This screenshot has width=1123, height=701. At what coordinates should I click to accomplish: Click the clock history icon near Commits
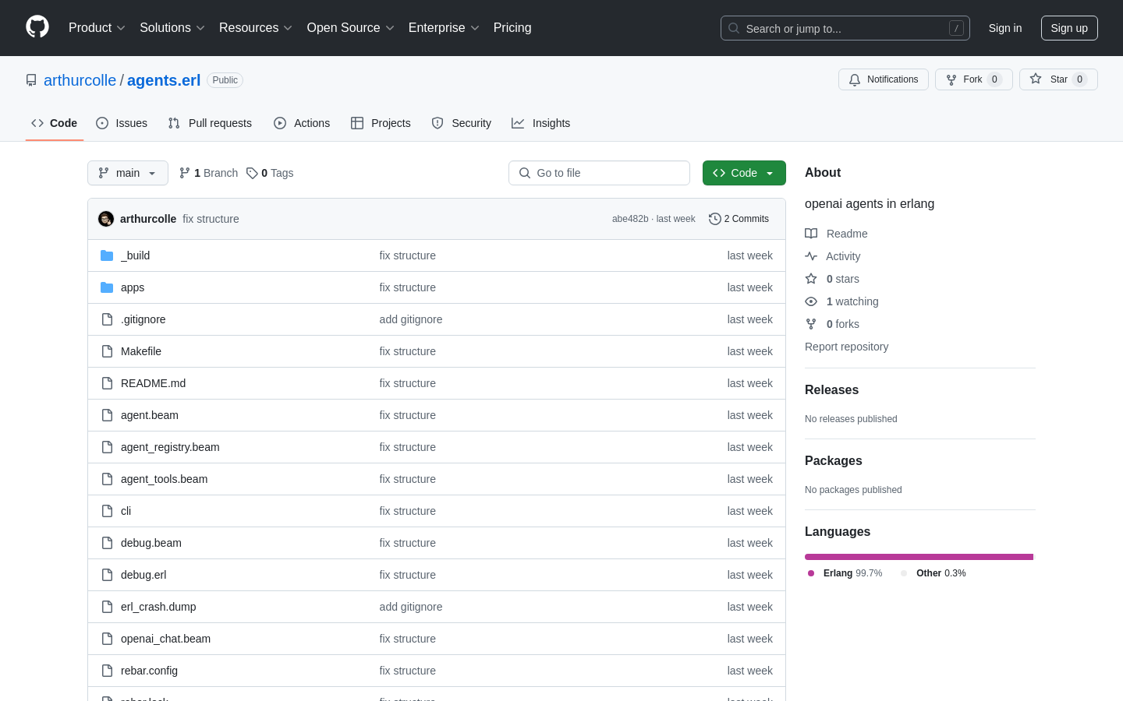(x=714, y=219)
